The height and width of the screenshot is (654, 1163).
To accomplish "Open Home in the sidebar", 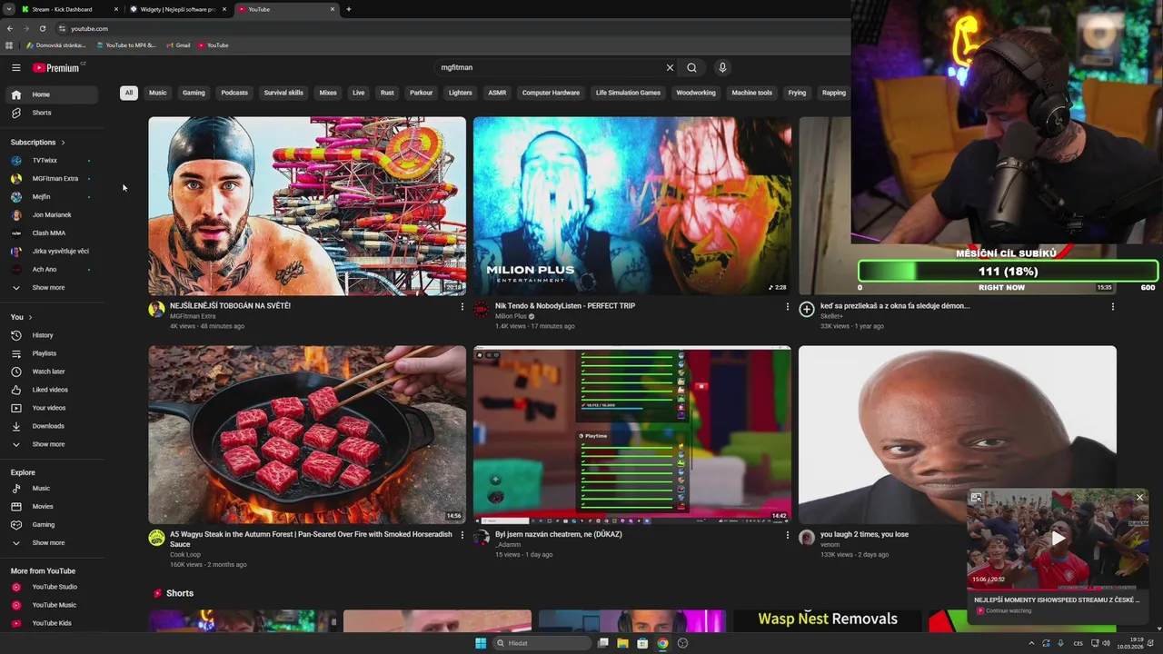I will click(x=52, y=94).
